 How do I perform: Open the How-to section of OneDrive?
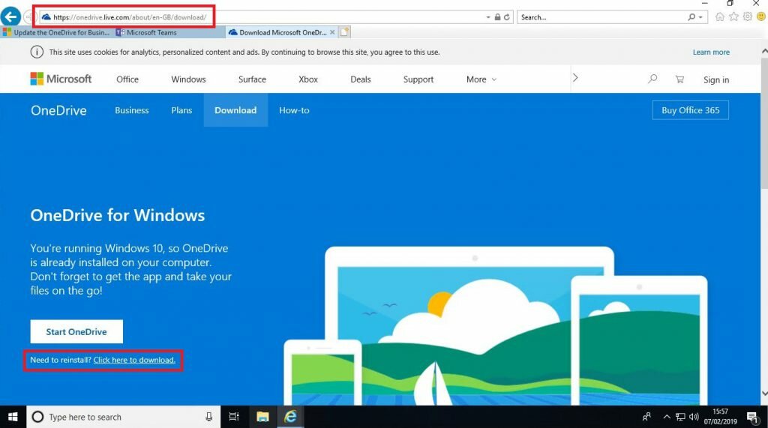tap(294, 110)
